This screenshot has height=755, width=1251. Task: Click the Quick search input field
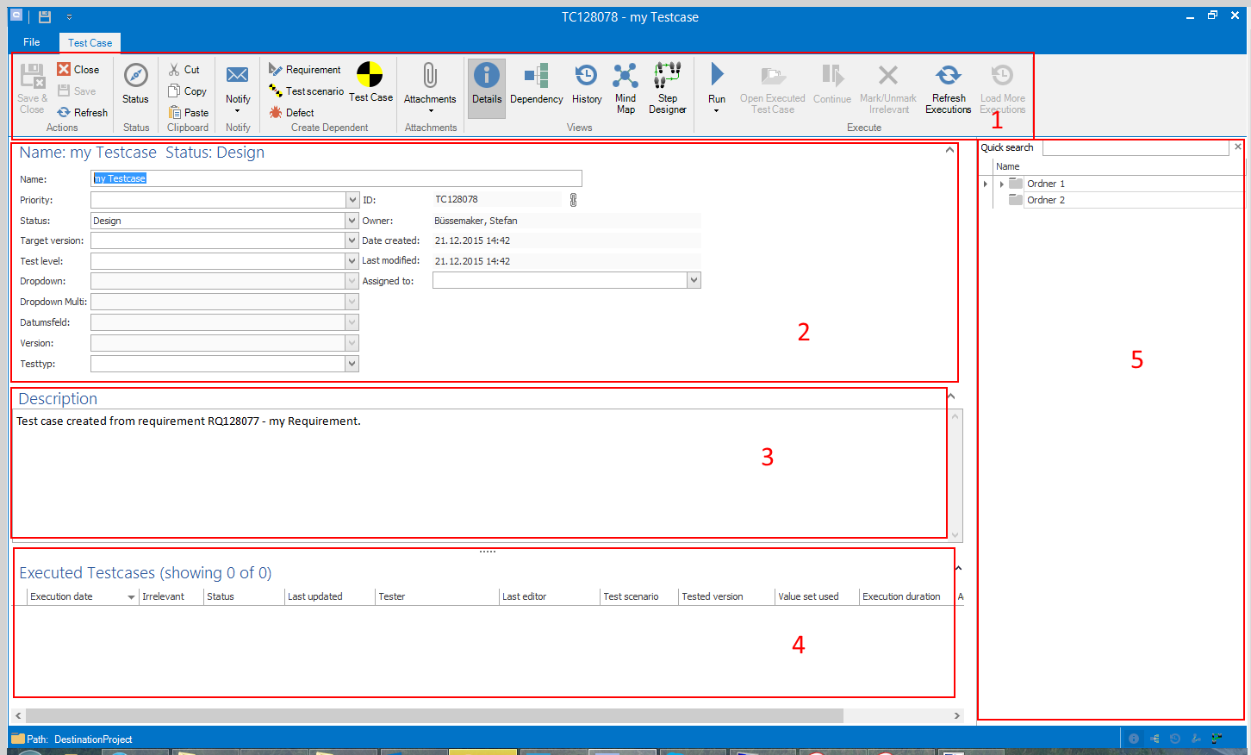[1135, 148]
